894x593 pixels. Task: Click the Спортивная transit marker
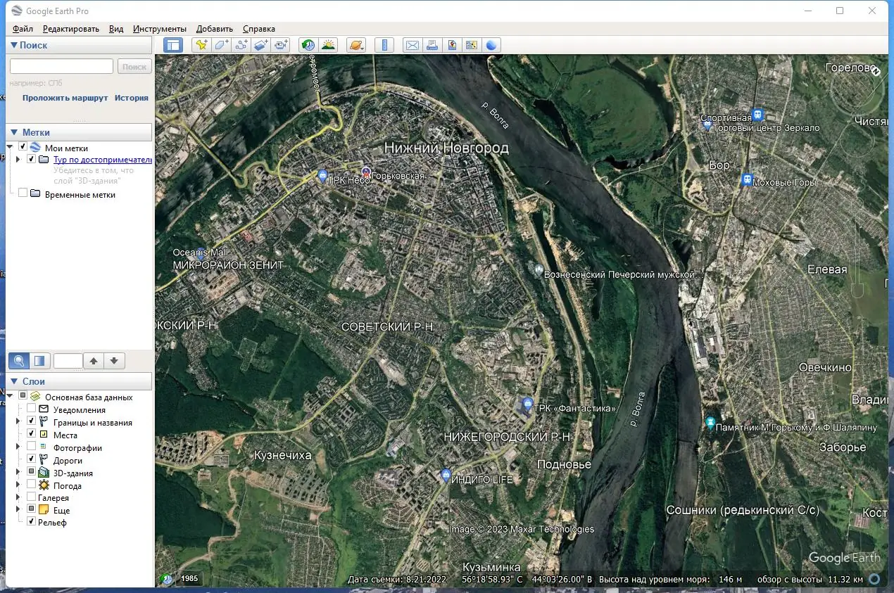(x=757, y=114)
